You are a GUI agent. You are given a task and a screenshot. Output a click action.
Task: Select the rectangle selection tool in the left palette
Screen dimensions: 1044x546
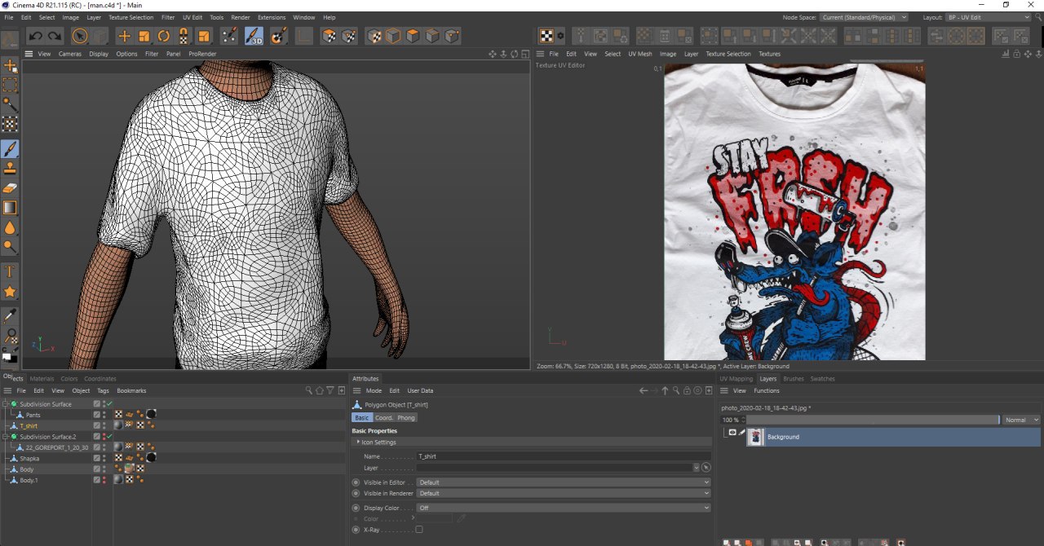pyautogui.click(x=10, y=85)
